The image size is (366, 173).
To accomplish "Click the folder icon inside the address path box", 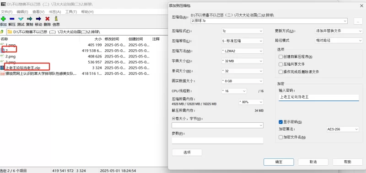I will pyautogui.click(x=10, y=31).
